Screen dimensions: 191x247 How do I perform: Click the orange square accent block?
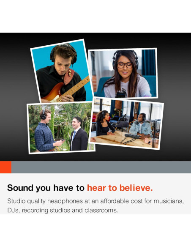5,167
